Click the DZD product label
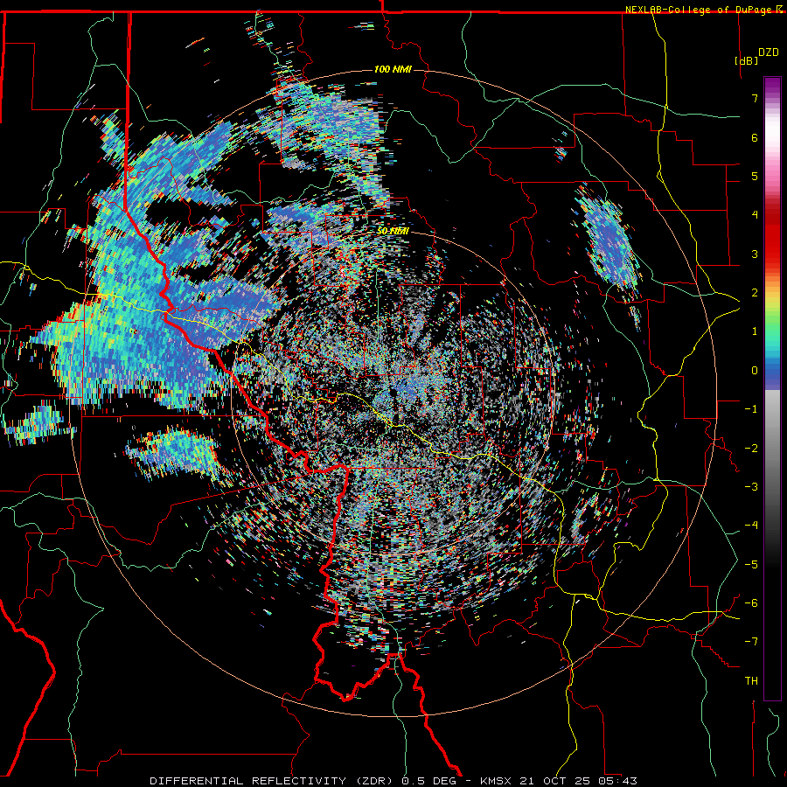Viewport: 787px width, 787px height. point(768,52)
